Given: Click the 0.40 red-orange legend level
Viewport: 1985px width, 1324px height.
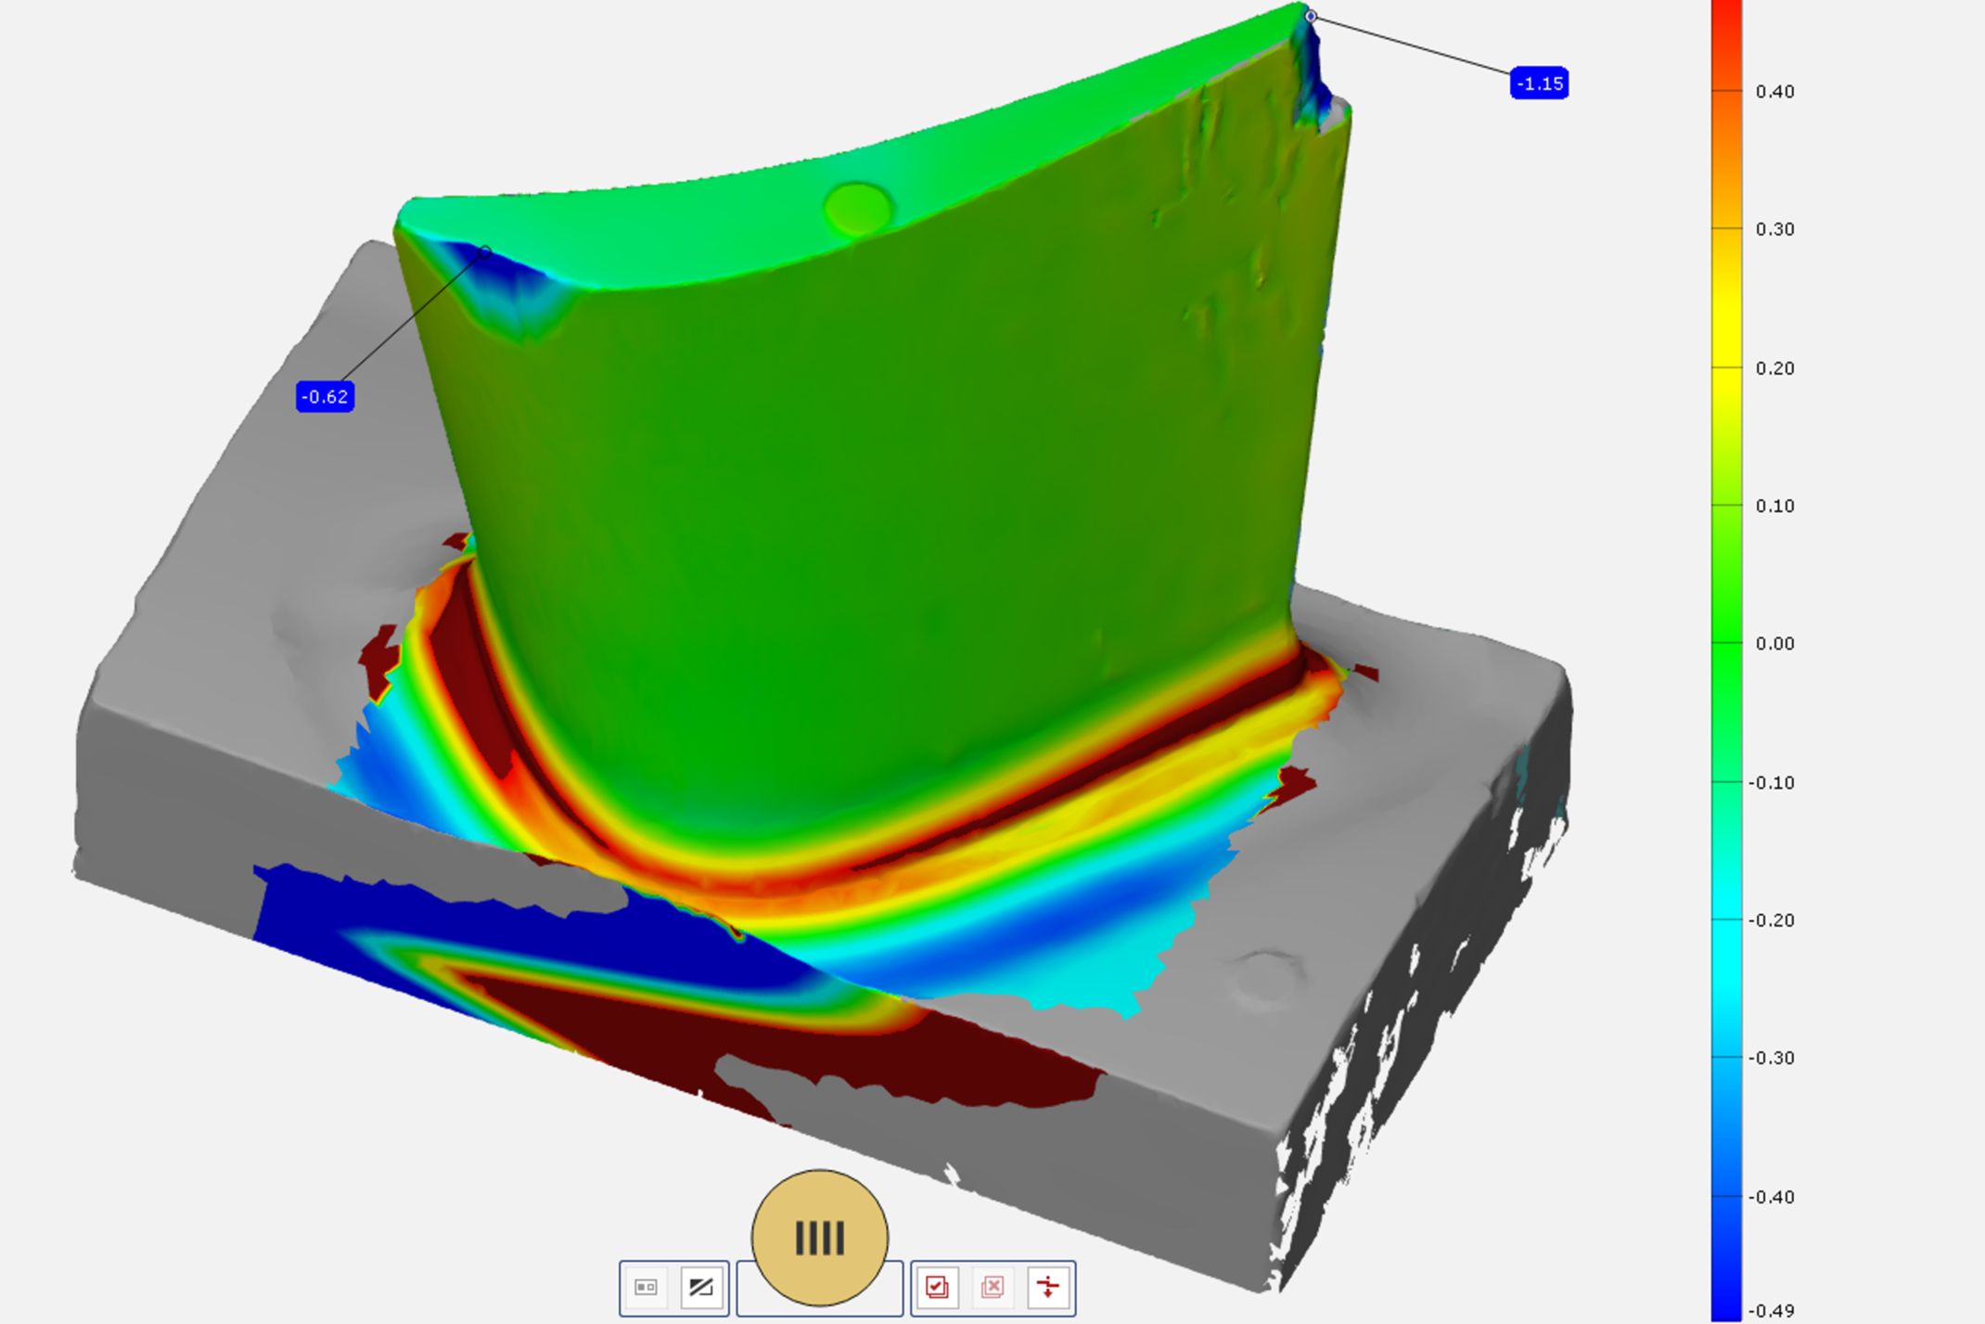Looking at the screenshot, I should pos(1726,91).
